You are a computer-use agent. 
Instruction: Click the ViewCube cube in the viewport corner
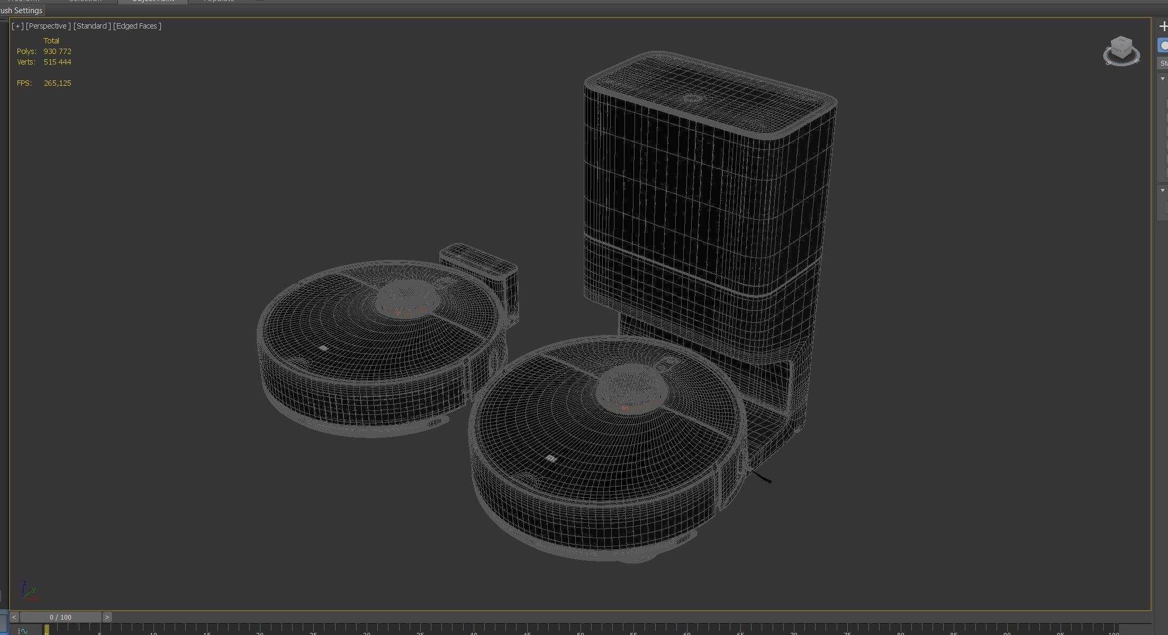point(1121,48)
